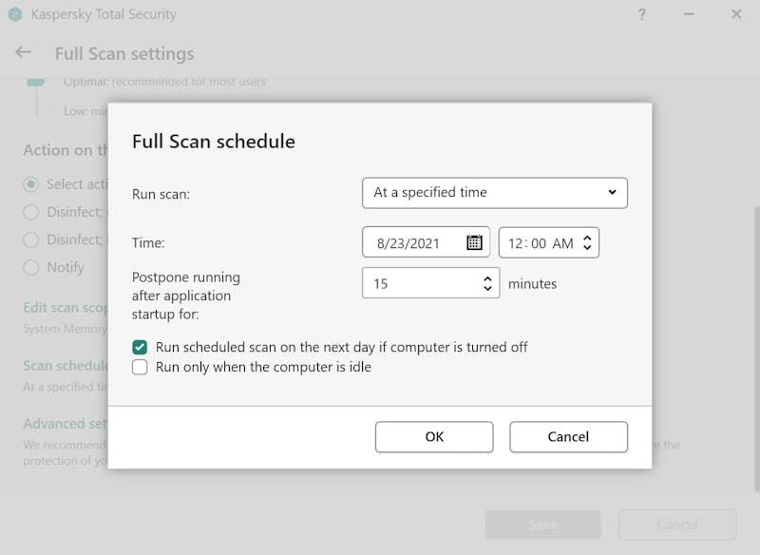Image resolution: width=760 pixels, height=555 pixels.
Task: Confirm the schedule with OK
Action: click(x=434, y=437)
